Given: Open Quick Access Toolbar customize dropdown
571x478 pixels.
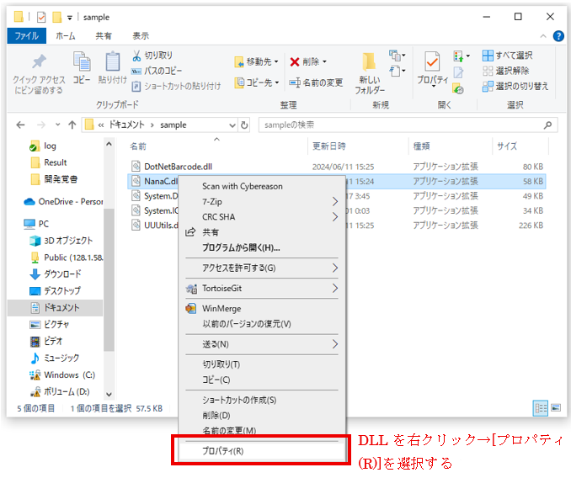Looking at the screenshot, I should point(70,18).
